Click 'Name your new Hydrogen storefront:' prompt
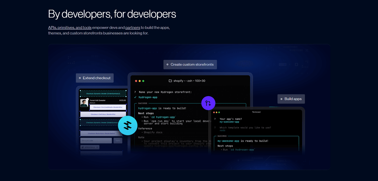378x181 pixels. (165, 92)
